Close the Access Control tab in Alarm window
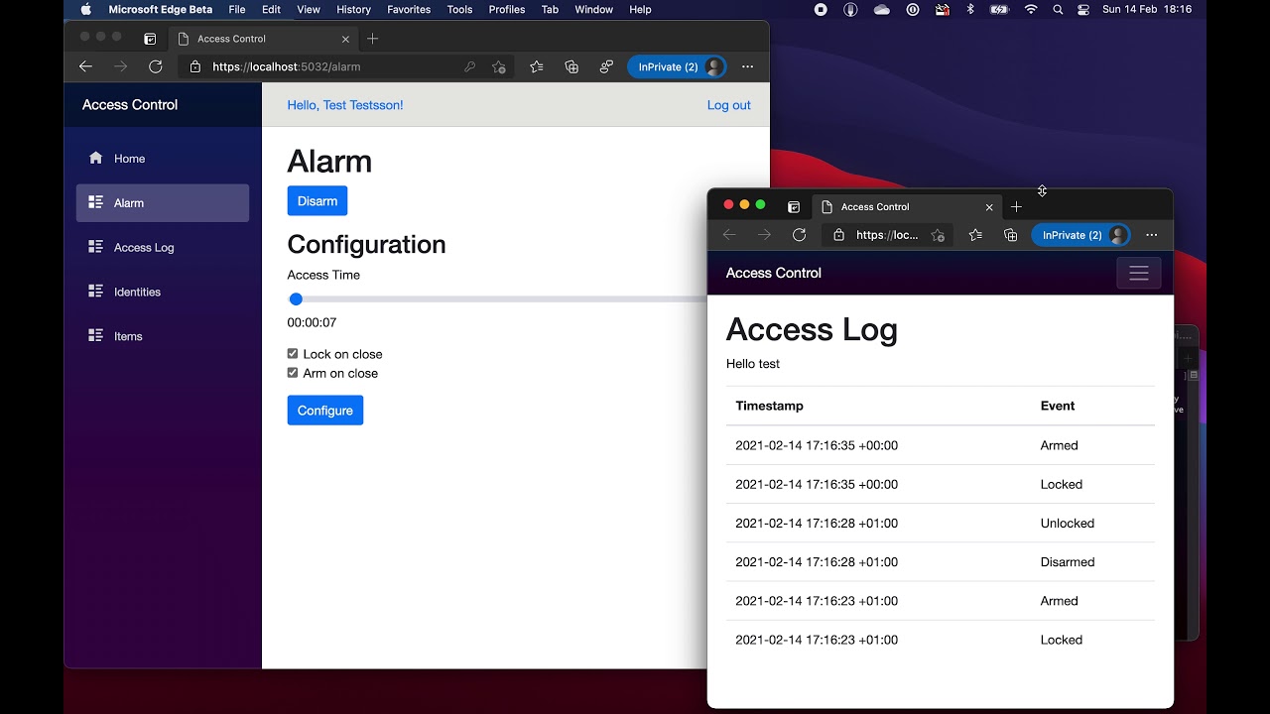1270x714 pixels. pyautogui.click(x=345, y=39)
